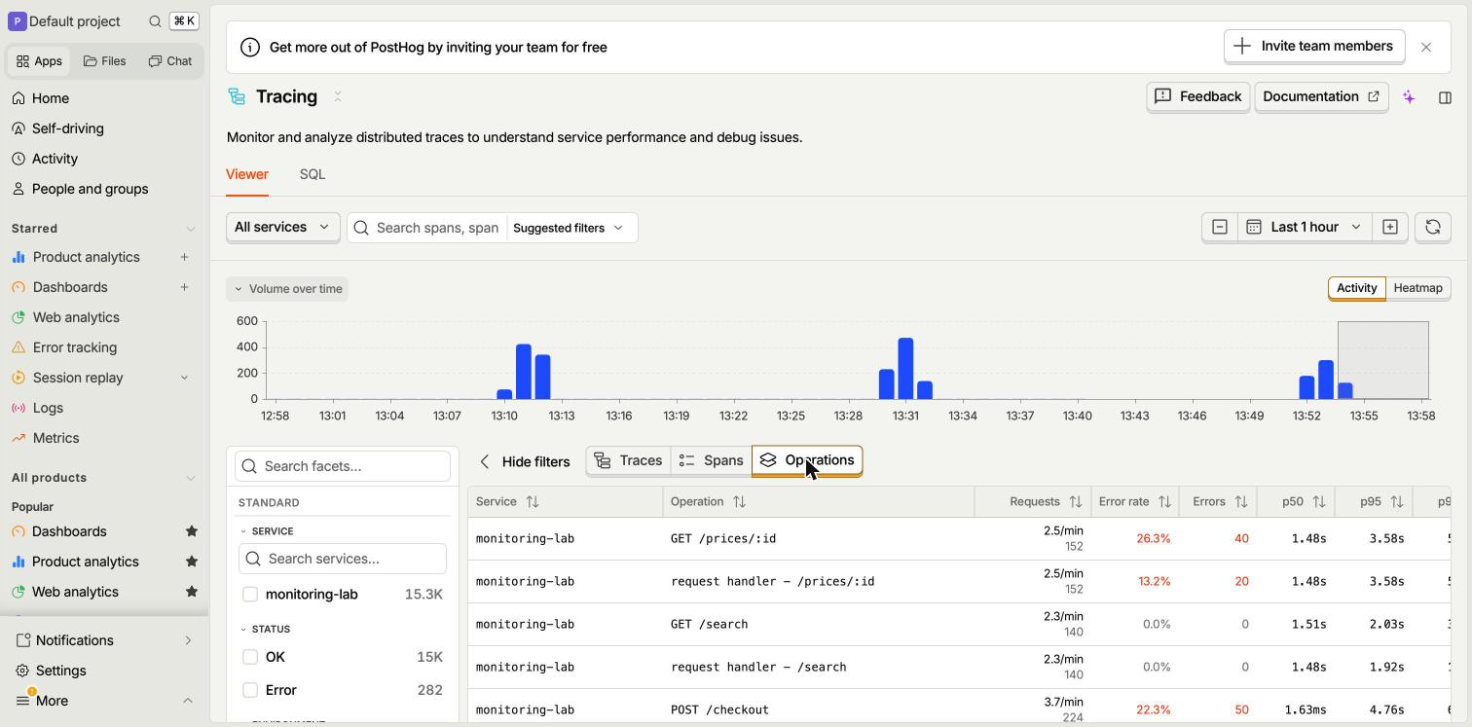The height and width of the screenshot is (727, 1472).
Task: Switch chart to Activity view
Action: tap(1356, 288)
